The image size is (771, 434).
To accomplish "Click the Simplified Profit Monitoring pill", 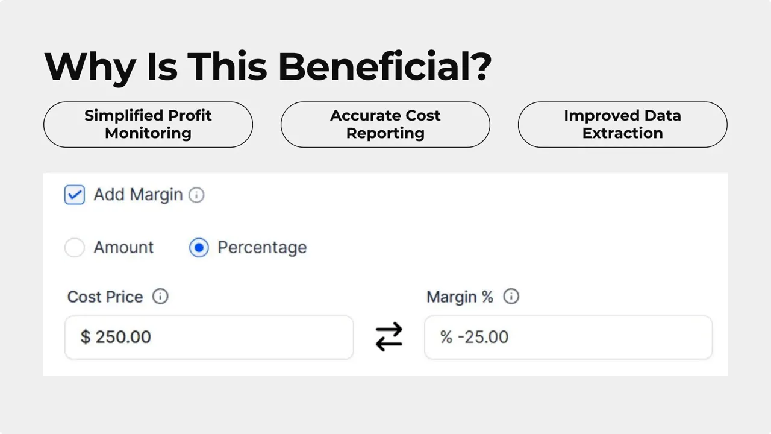I will (148, 124).
